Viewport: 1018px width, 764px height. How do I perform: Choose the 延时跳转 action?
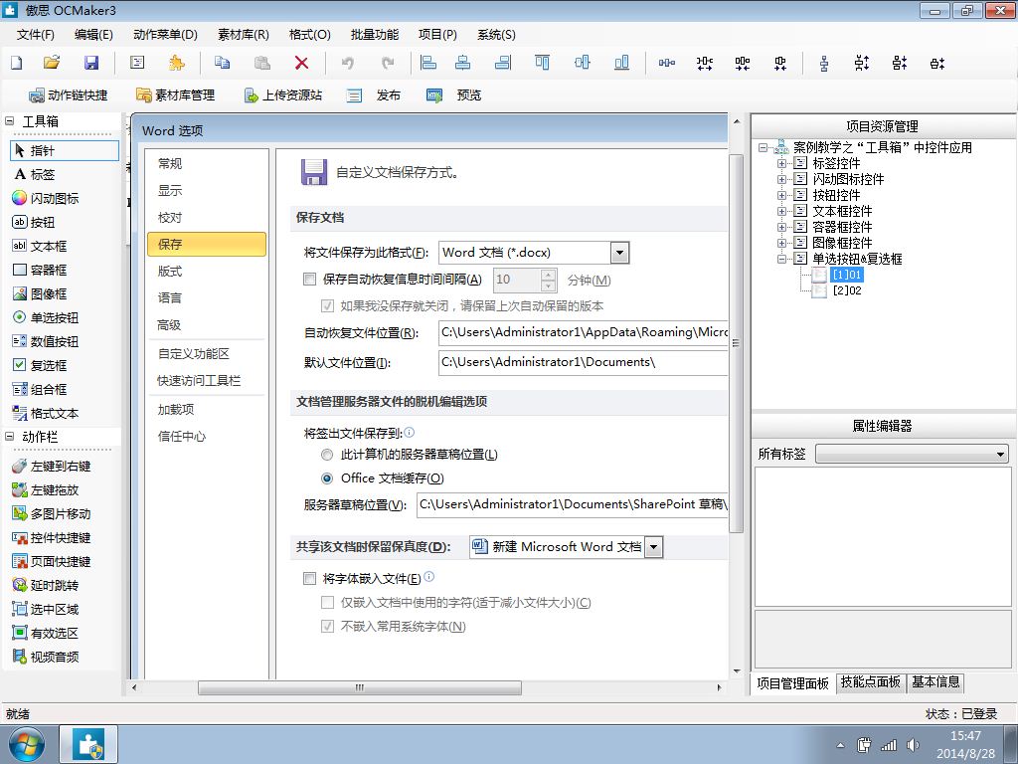point(46,585)
